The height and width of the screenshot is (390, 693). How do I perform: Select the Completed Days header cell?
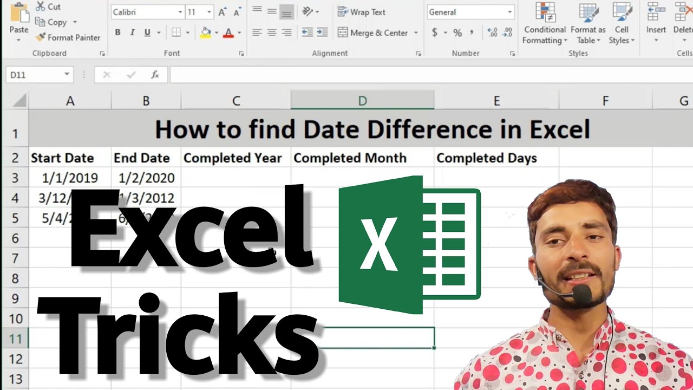point(496,158)
